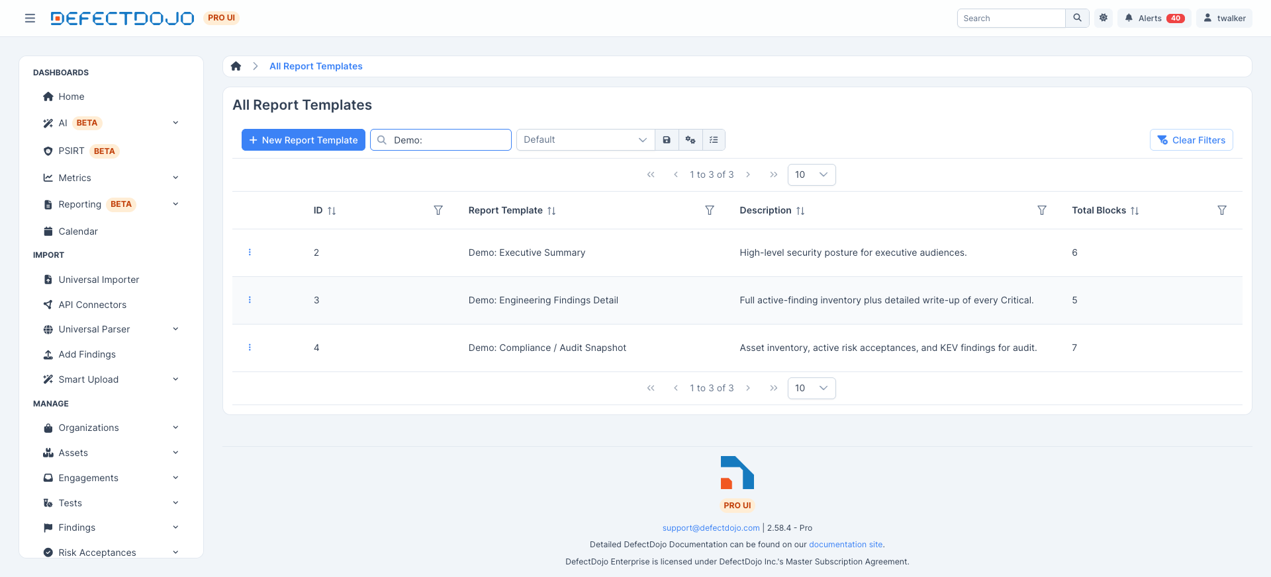Expand the Reporting sidebar section
This screenshot has width=1271, height=577.
point(175,204)
